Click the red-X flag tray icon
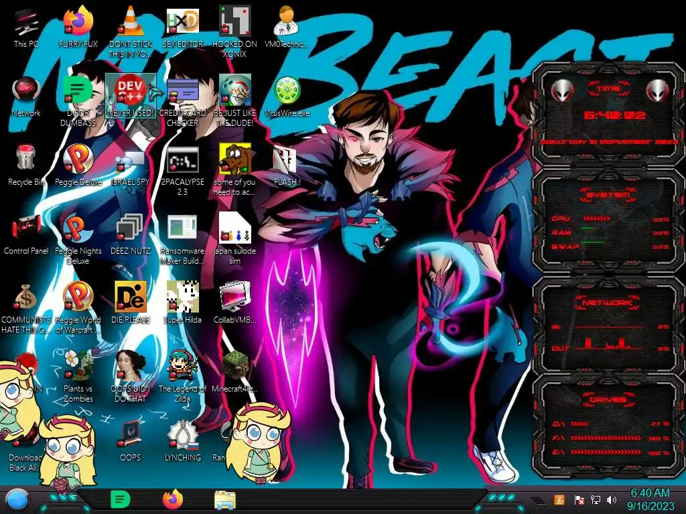Viewport: 686px width, 514px height. 579,499
